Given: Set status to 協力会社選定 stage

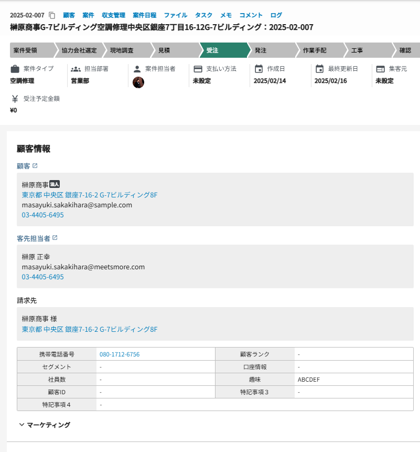Looking at the screenshot, I should tap(79, 50).
